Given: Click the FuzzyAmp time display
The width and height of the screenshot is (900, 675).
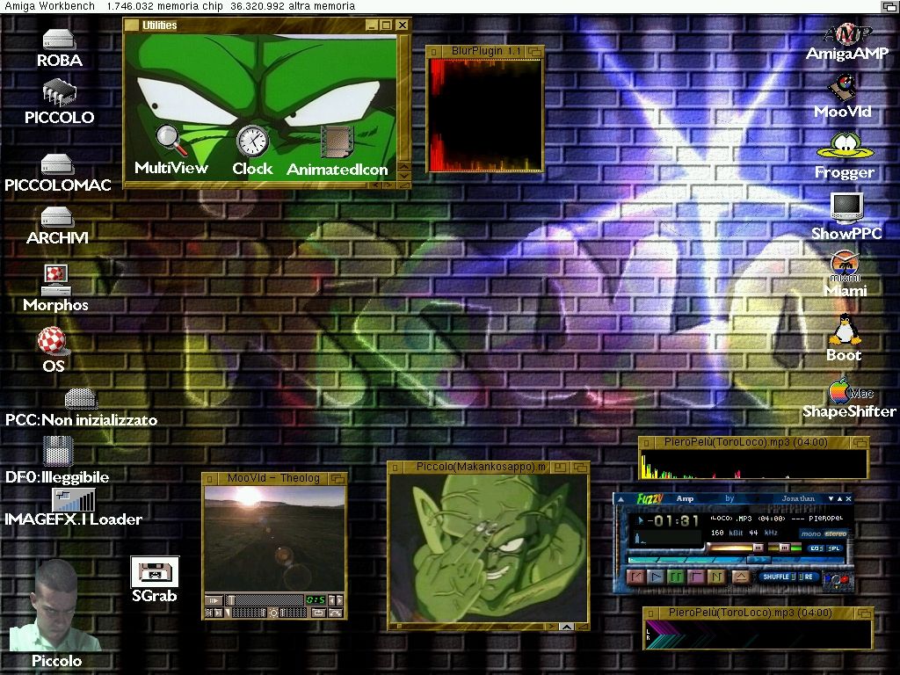Looking at the screenshot, I should tap(673, 521).
